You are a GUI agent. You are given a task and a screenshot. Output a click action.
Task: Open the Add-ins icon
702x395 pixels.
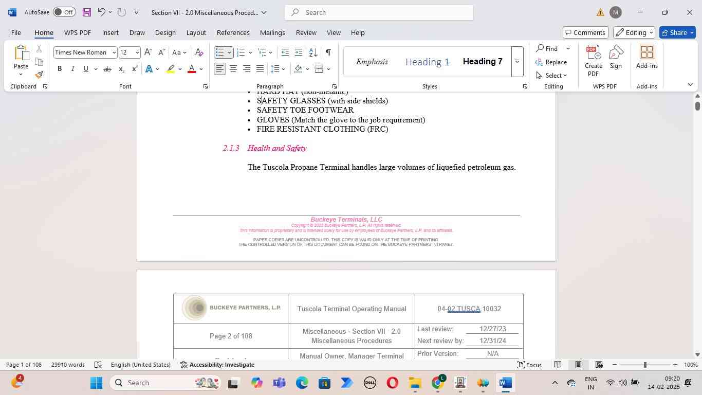click(647, 57)
